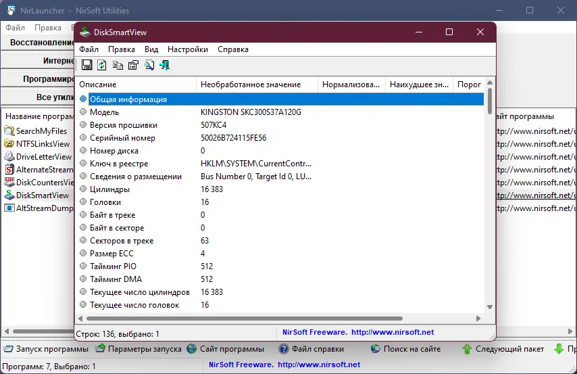Select the Тайминг DMA row

pyautogui.click(x=280, y=279)
